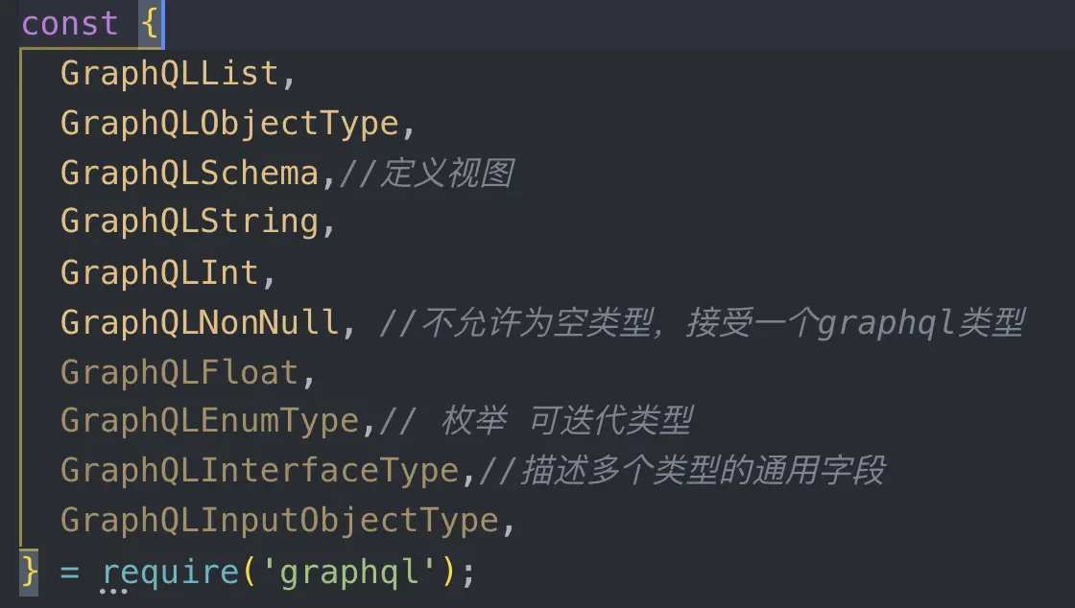
Task: Click the GraphQLNonNull identifier
Action: pos(199,322)
